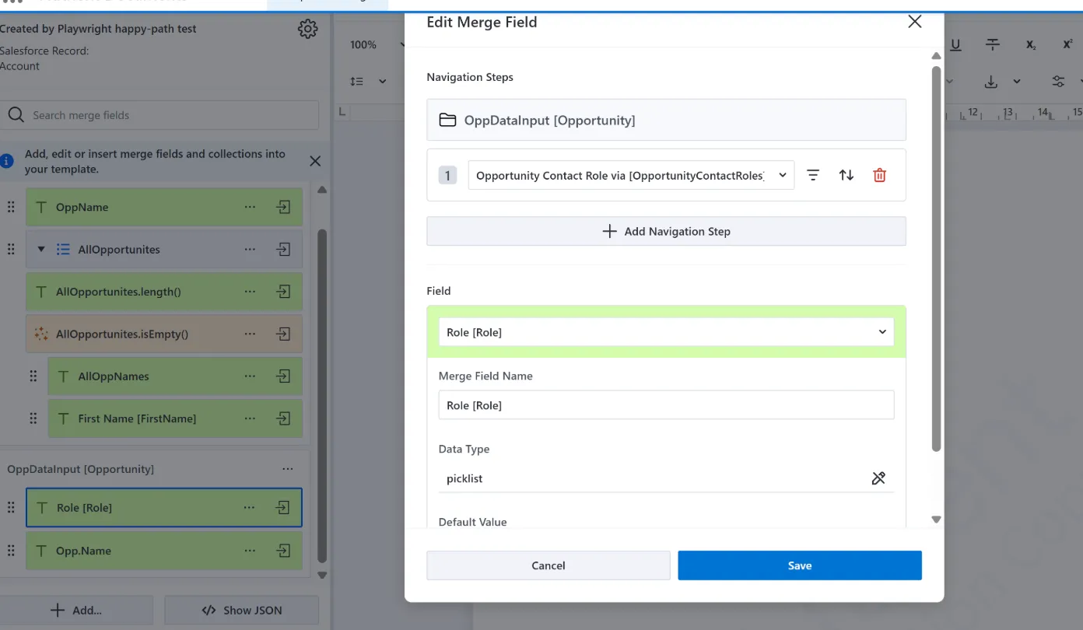This screenshot has height=630, width=1083.
Task: Insert First Name [FirstName] field
Action: (284, 418)
